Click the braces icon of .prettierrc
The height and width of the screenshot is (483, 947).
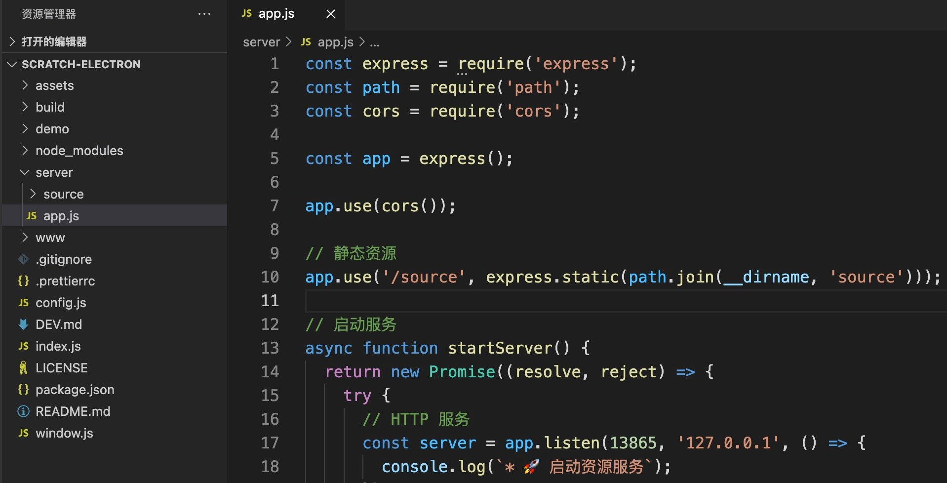click(x=23, y=281)
